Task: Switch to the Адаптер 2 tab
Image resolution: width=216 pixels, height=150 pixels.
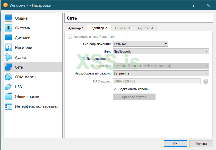Action: 99,28
